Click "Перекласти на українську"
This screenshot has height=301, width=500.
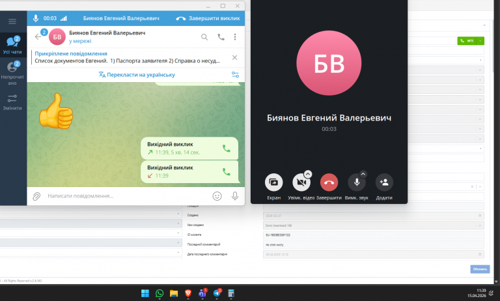(137, 75)
